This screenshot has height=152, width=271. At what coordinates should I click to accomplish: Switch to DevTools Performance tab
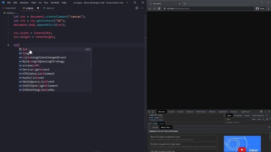201,111
